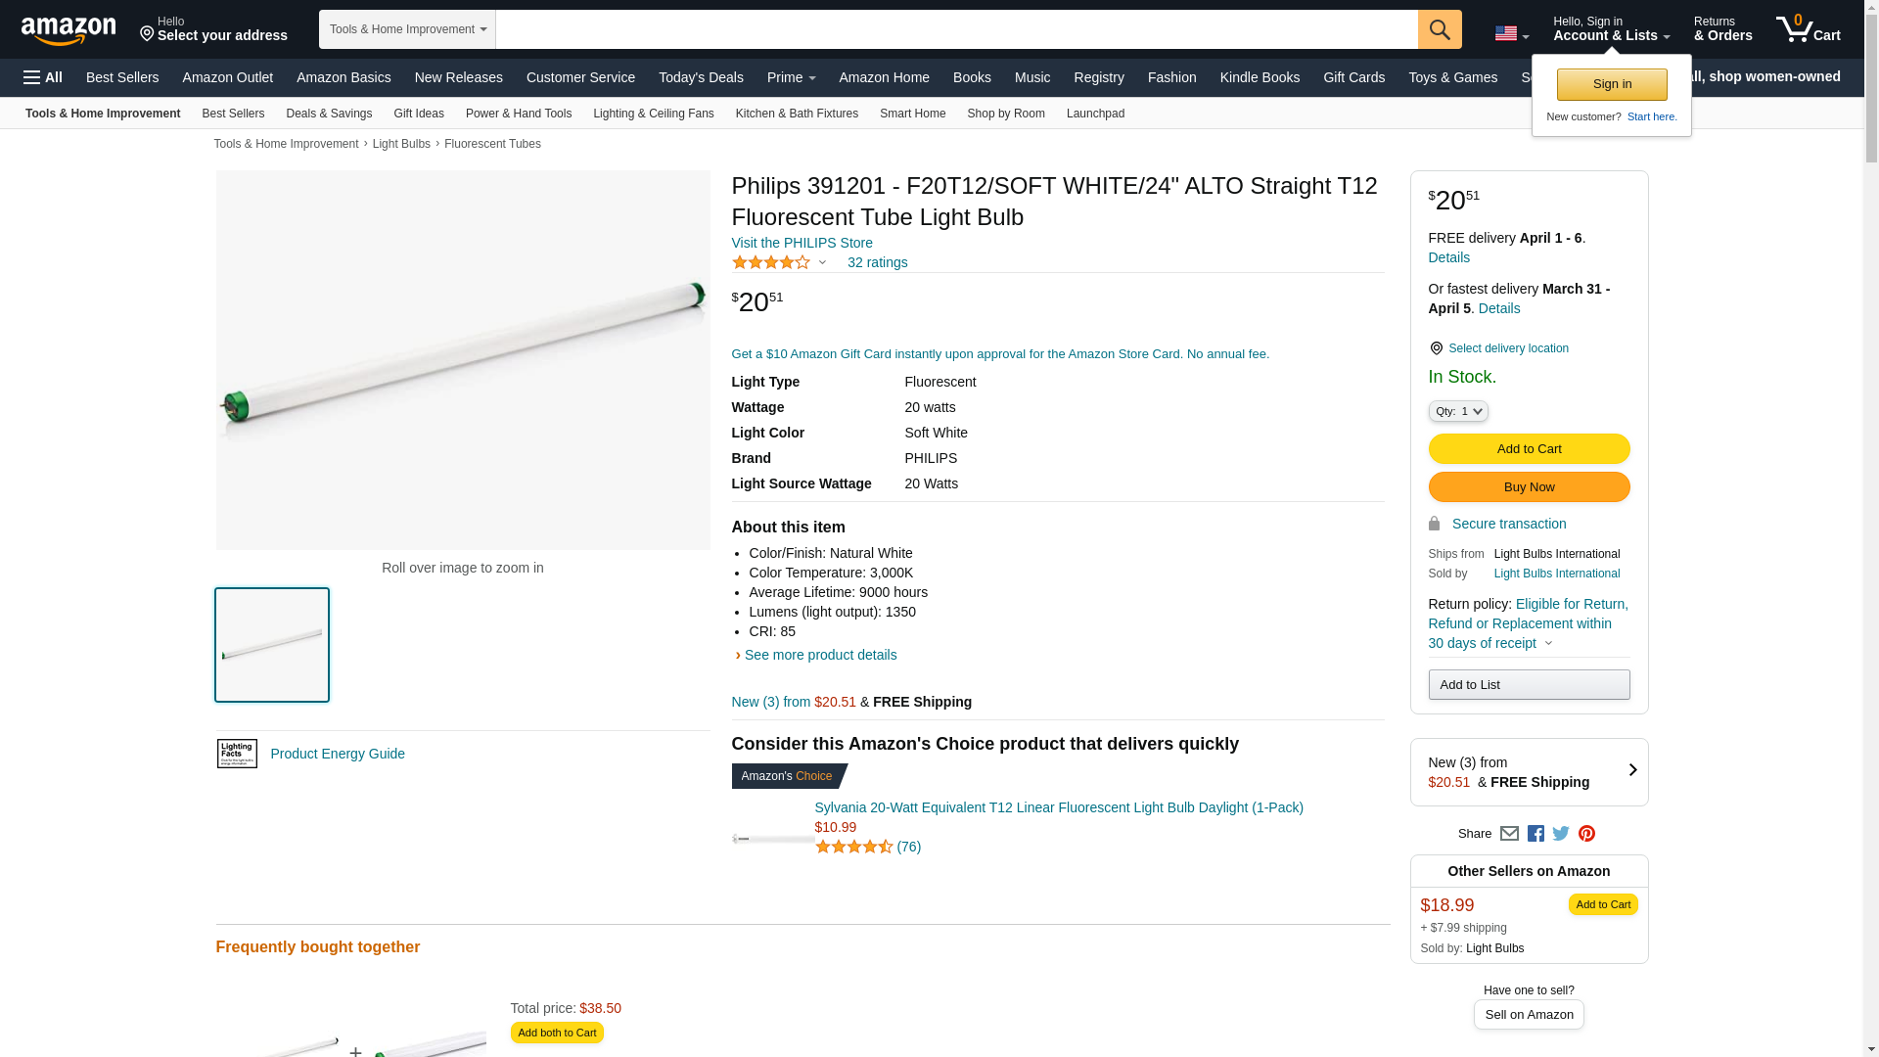1879x1057 pixels.
Task: Share product on Facebook
Action: click(x=1535, y=834)
